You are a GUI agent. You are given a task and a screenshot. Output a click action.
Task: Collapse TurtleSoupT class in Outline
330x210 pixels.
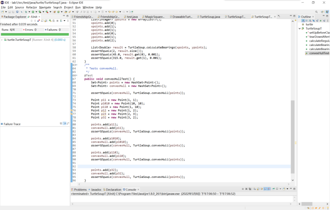coord(300,29)
